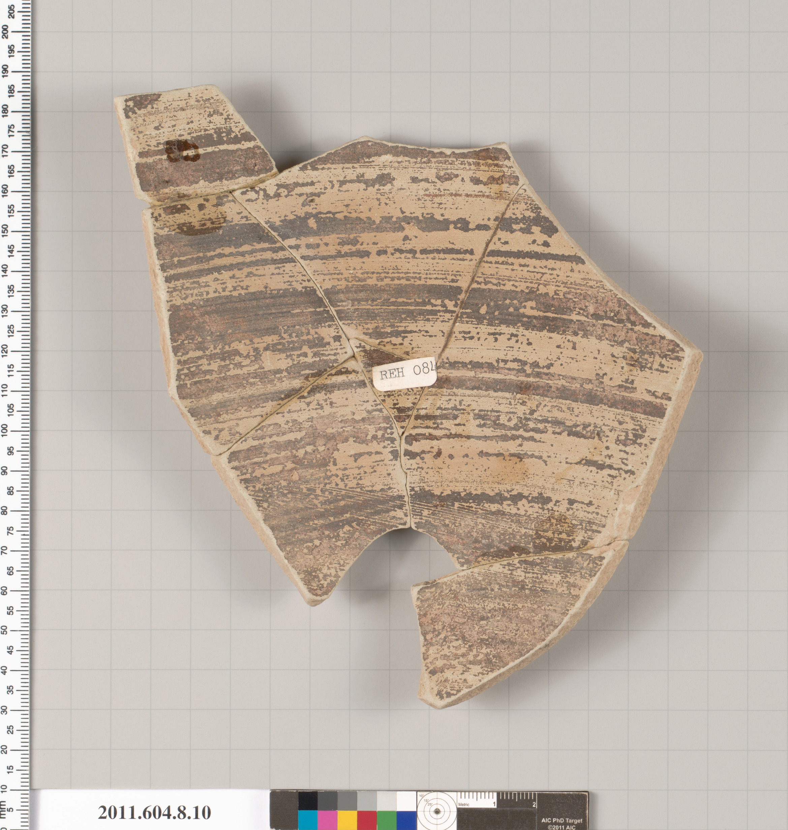788x830 pixels.
Task: Click the red color patch
Action: [367, 820]
